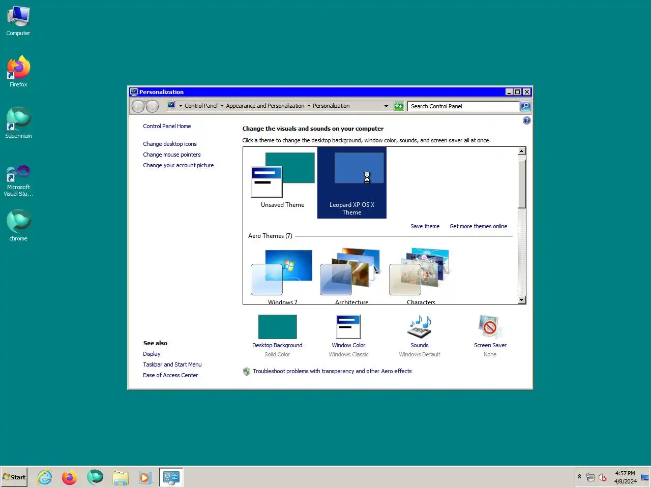
Task: Select the Leopard XP OS X Theme
Action: click(x=352, y=182)
